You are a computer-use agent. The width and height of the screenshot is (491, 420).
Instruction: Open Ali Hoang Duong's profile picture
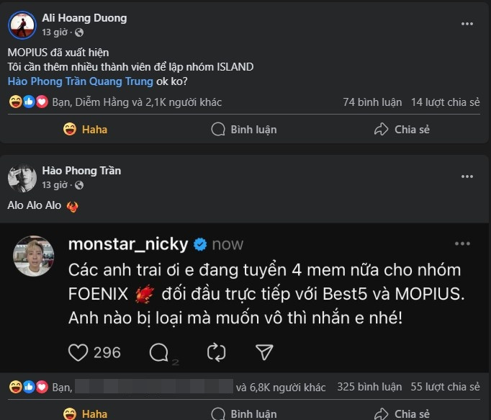tap(22, 25)
